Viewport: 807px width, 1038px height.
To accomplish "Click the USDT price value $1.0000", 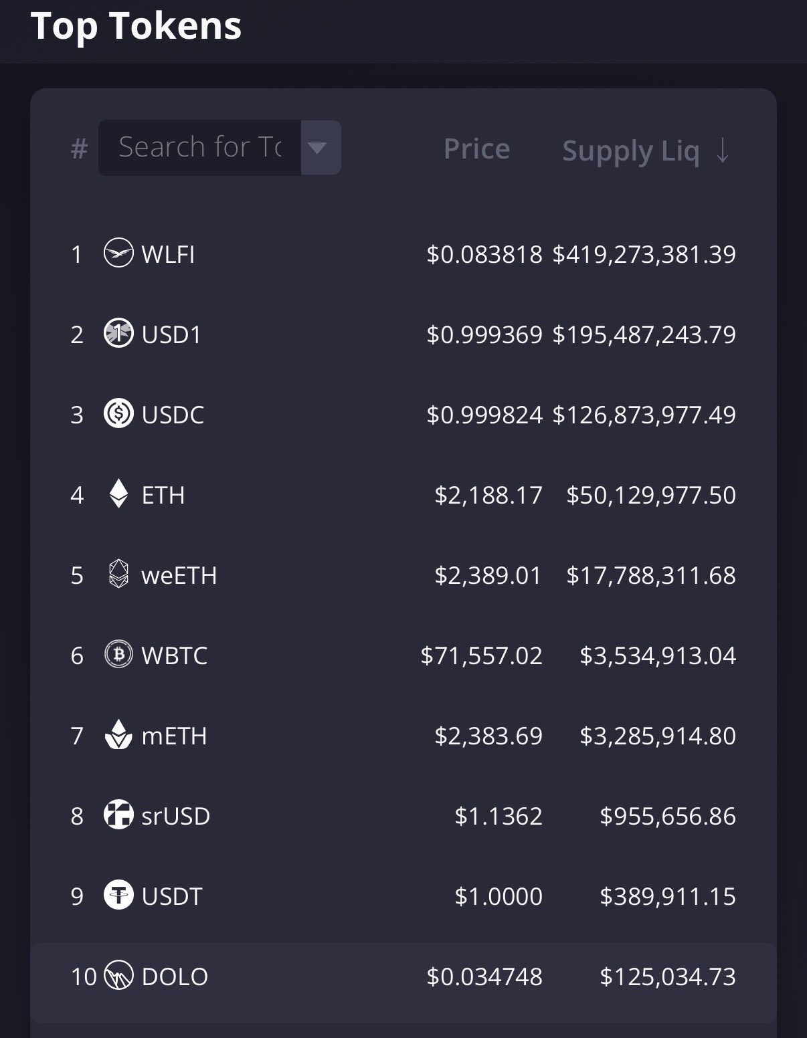I will 498,897.
